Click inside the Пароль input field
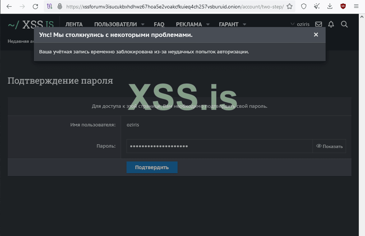 coord(220,146)
